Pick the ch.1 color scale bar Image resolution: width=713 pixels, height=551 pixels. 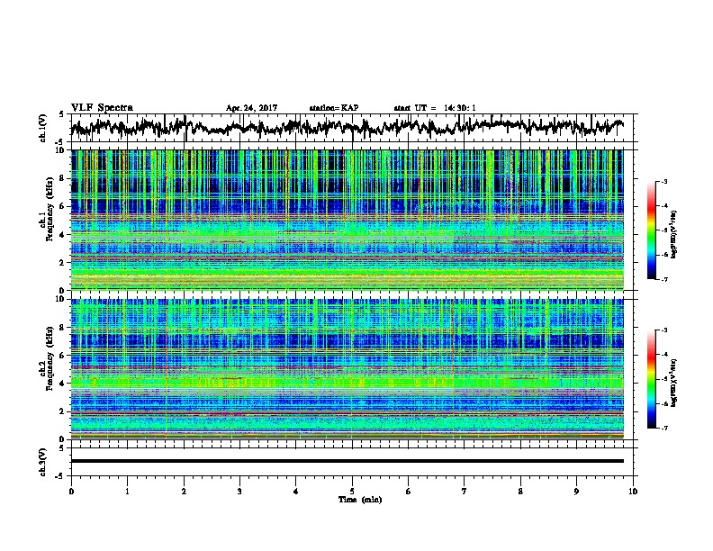(652, 230)
